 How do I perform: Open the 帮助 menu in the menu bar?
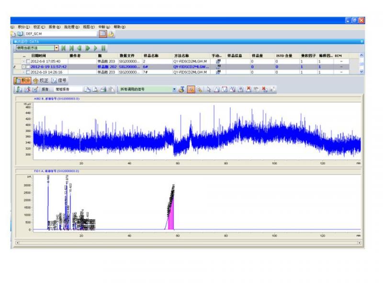[119, 27]
